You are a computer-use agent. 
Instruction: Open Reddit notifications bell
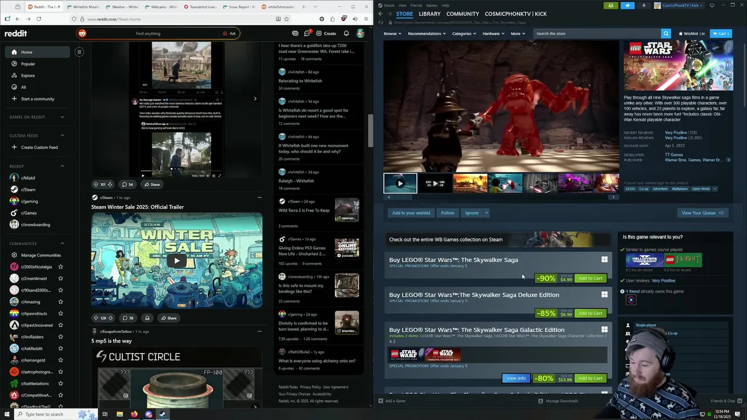click(346, 33)
